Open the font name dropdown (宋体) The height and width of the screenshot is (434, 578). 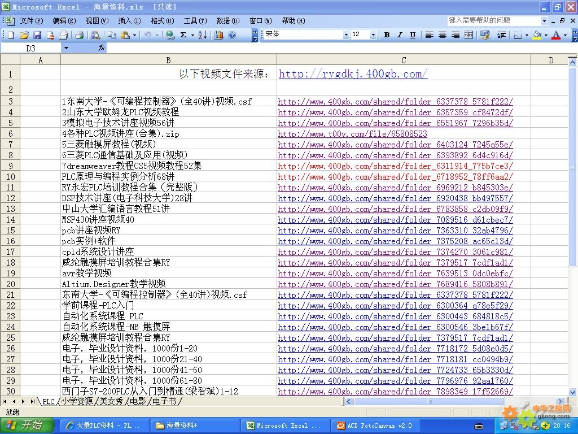pos(346,35)
